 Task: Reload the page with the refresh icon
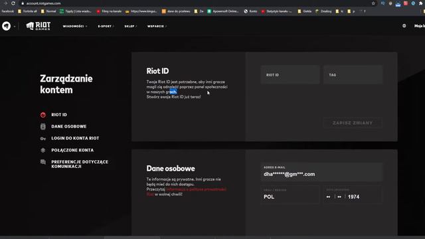[x=13, y=3]
